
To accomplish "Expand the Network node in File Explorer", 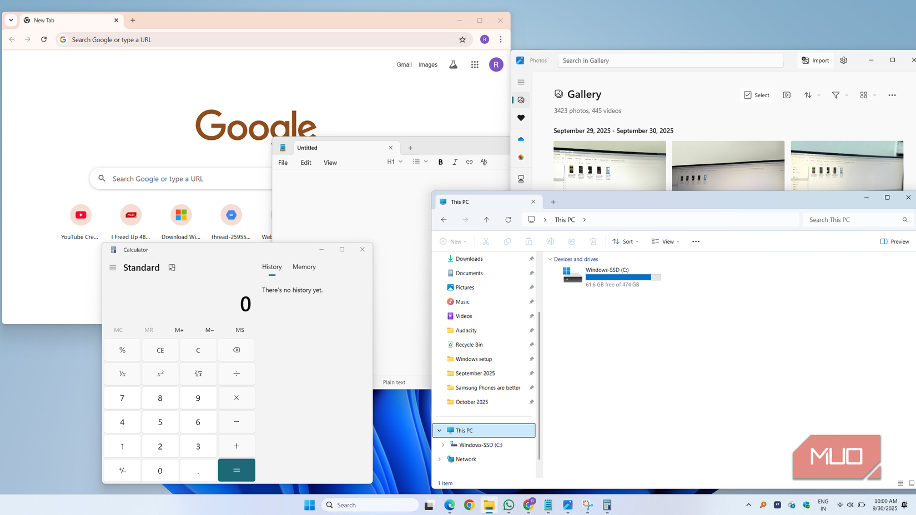I will (x=440, y=460).
